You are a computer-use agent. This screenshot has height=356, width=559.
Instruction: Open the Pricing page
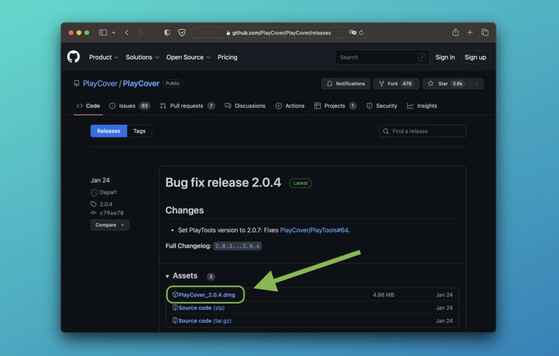(x=228, y=57)
